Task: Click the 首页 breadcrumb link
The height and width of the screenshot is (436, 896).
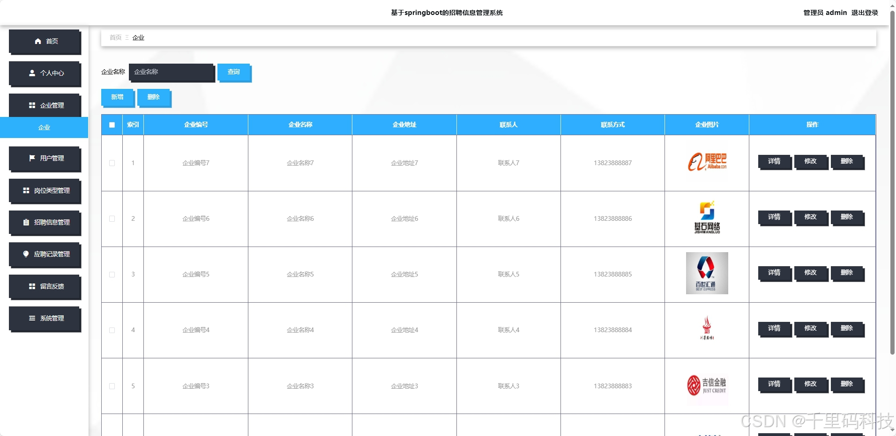Action: point(115,37)
